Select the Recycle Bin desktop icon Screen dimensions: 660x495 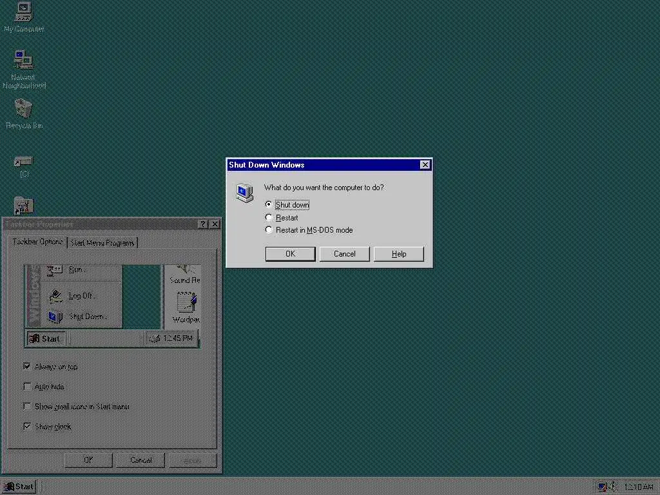pyautogui.click(x=24, y=113)
